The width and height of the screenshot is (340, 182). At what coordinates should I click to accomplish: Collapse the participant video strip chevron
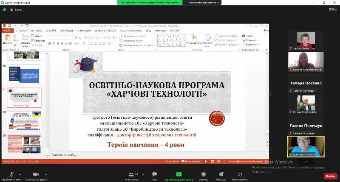(306, 162)
